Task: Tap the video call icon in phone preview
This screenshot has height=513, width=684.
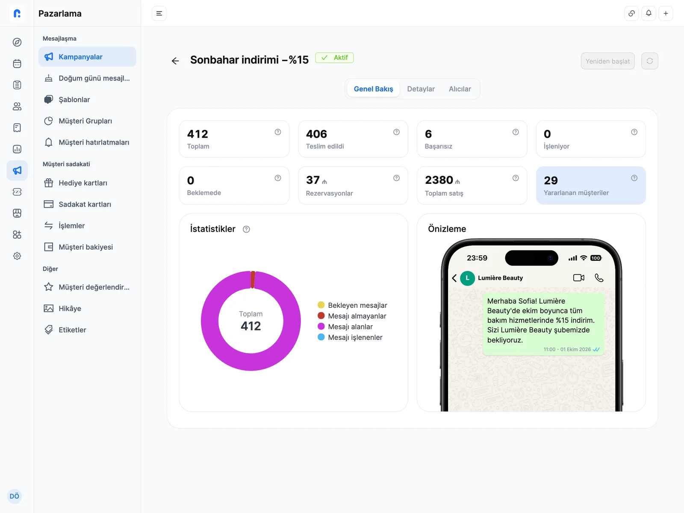Action: [579, 278]
